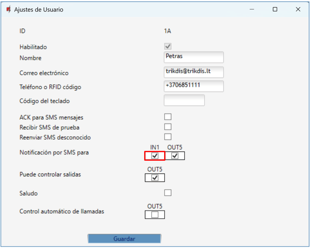This screenshot has width=310, height=249.
Task: Select the Teléfono o RFID código field
Action: pos(194,86)
